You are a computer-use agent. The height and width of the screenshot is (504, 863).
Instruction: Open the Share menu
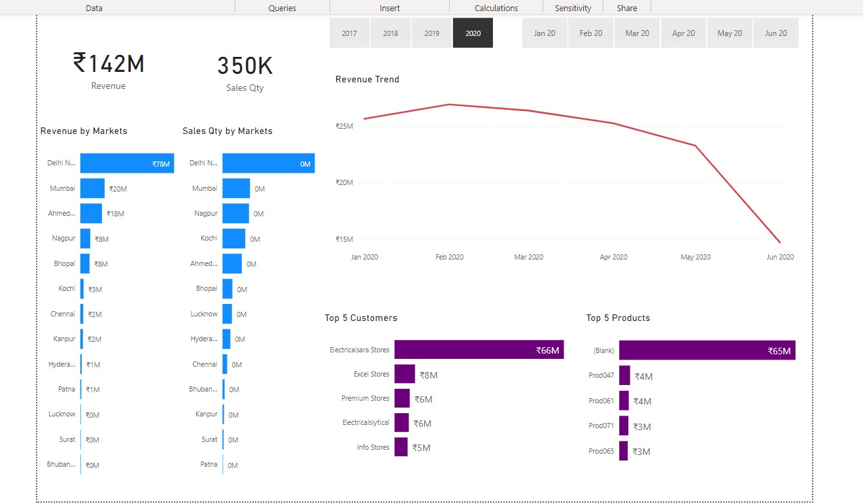pyautogui.click(x=626, y=8)
